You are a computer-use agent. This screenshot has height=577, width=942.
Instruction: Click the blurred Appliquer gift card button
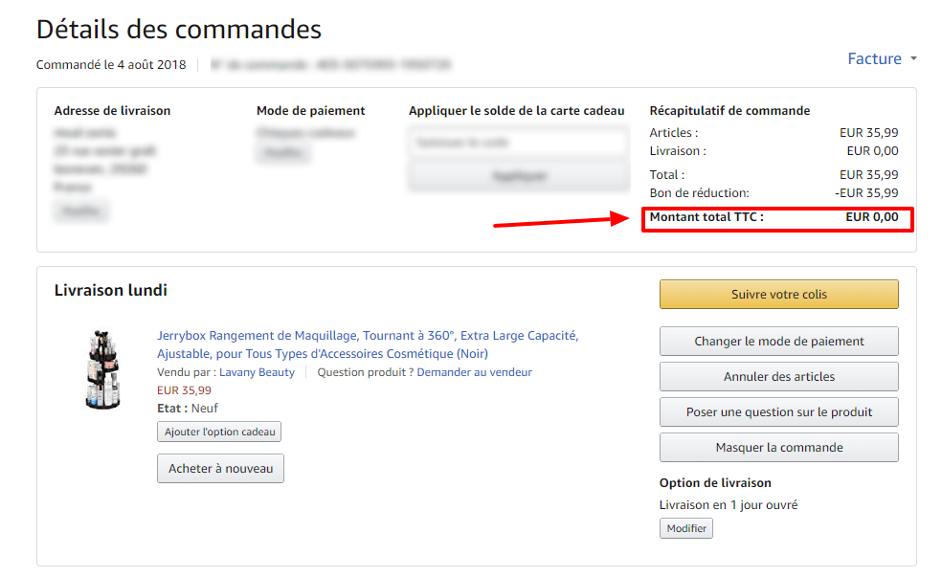(x=518, y=176)
